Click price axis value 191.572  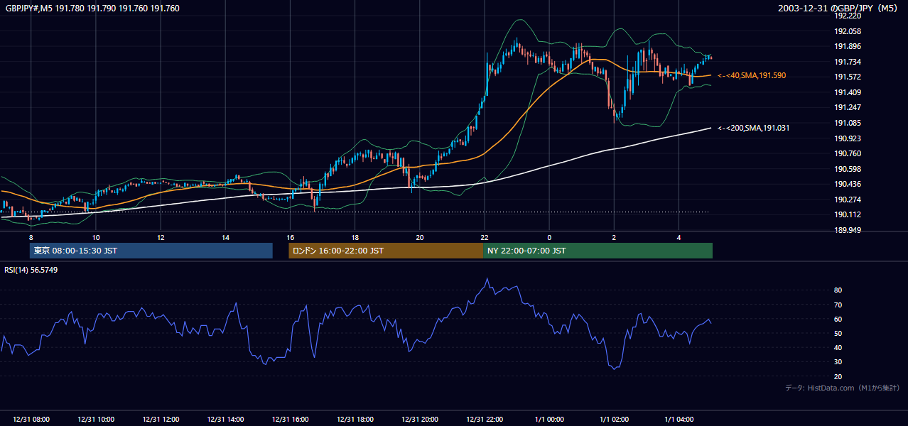pos(848,77)
